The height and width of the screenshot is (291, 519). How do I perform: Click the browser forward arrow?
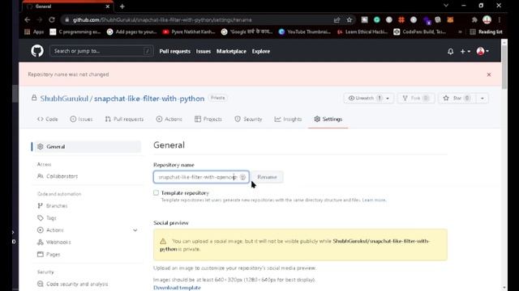click(40, 19)
